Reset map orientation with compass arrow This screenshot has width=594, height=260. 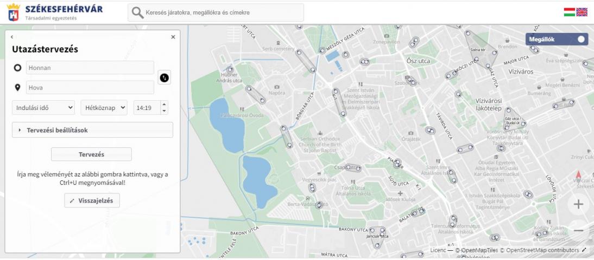[578, 176]
